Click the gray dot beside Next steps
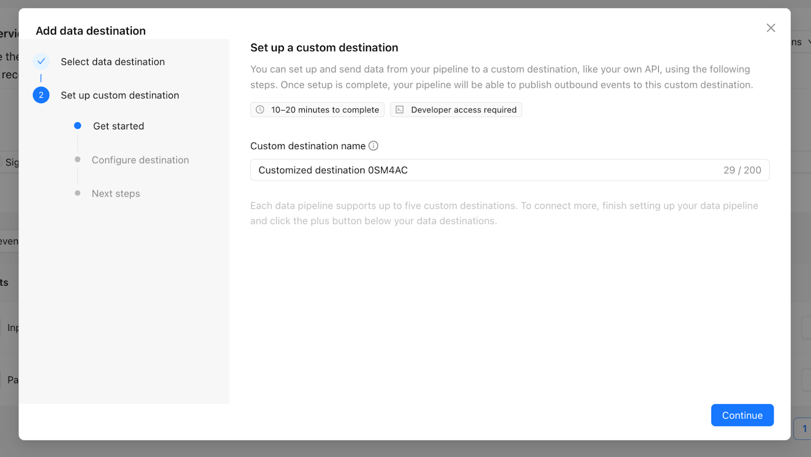This screenshot has height=457, width=811. coord(78,193)
